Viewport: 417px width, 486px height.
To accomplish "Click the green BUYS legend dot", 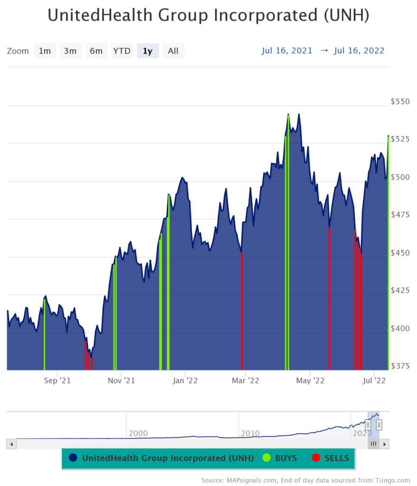I will [266, 458].
